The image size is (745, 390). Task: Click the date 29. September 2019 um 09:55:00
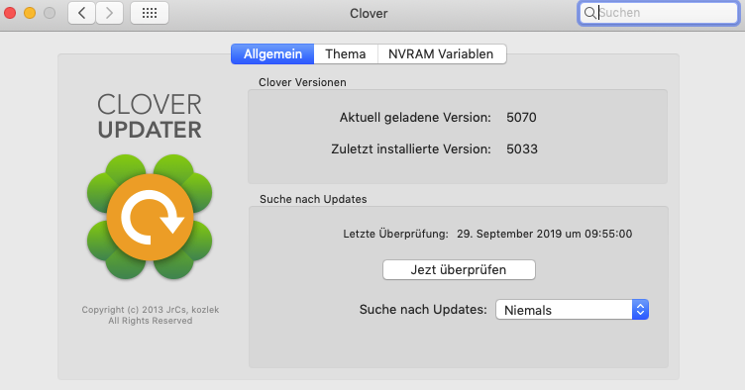click(545, 234)
